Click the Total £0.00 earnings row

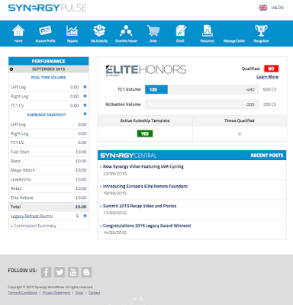pos(49,207)
